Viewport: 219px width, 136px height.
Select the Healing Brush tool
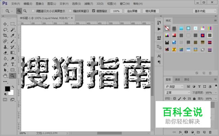[5, 41]
